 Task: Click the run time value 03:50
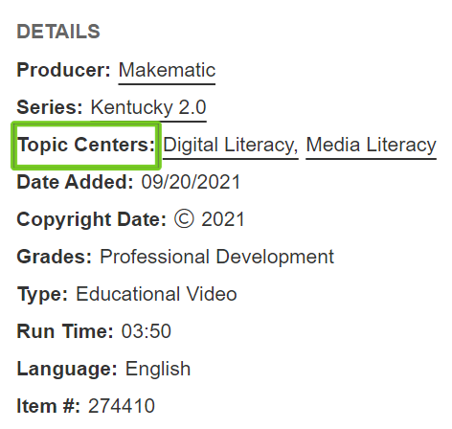[x=147, y=331]
